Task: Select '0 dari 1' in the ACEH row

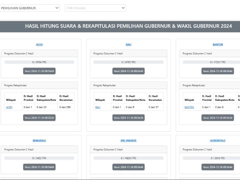Action: [28, 107]
